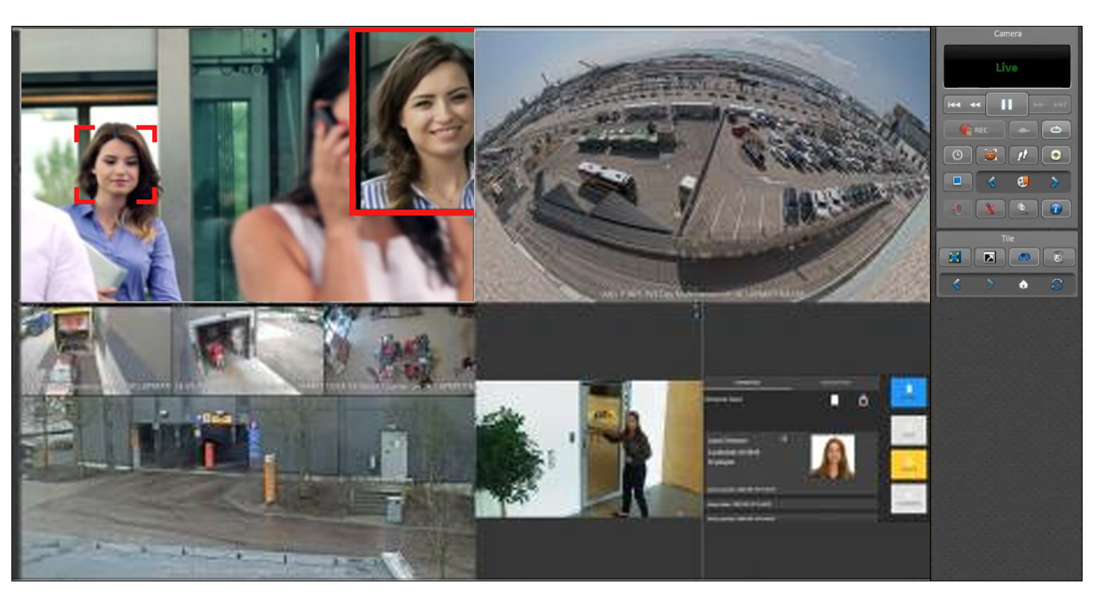Click the Live status display
The image size is (1094, 608).
tap(1007, 67)
